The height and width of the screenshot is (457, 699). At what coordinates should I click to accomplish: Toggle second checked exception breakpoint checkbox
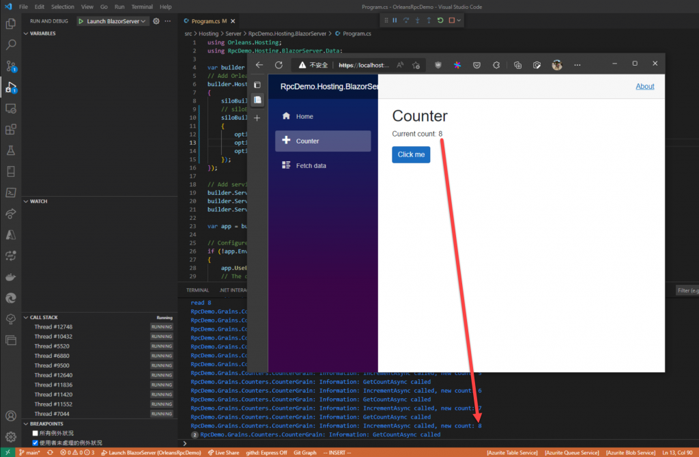35,443
